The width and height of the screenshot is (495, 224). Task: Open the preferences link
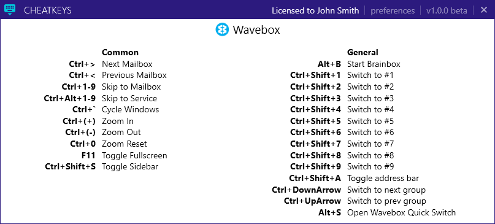point(393,11)
